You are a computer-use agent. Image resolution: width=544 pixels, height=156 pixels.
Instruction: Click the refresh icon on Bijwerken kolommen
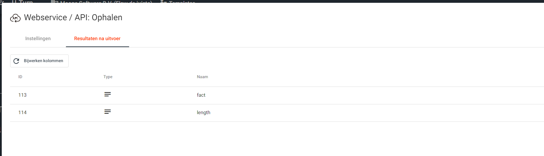tap(16, 61)
